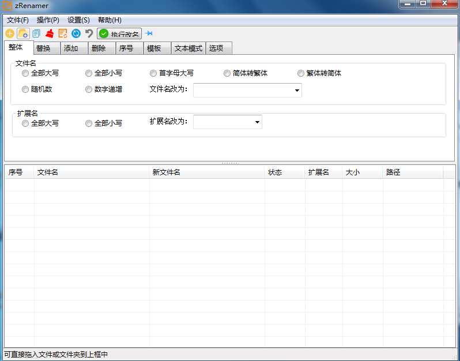Open the 帮助(H) menu

coord(110,20)
